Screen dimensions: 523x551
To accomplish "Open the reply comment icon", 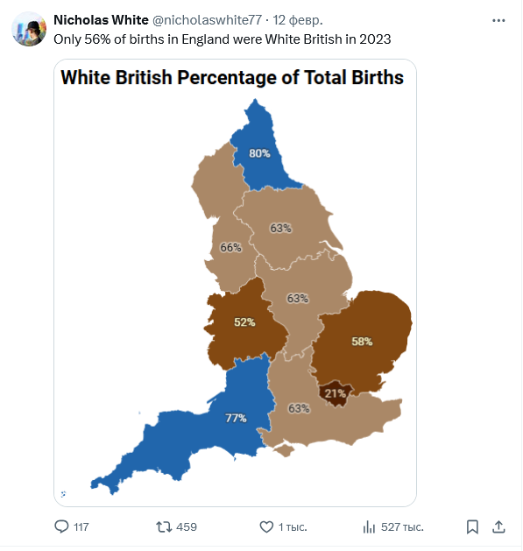I will coord(61,526).
